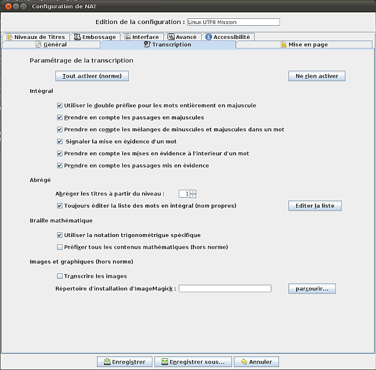
Task: Uncheck Utiliser la notation trigonométrique spécifique
Action: [60, 235]
